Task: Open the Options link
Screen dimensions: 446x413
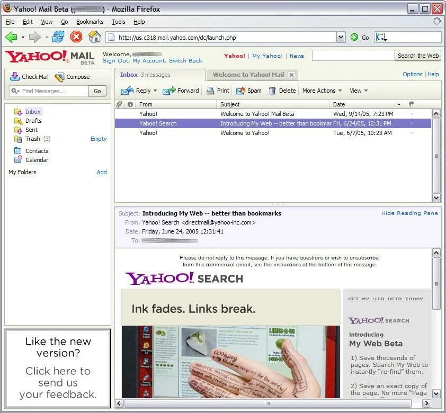Action: point(412,74)
